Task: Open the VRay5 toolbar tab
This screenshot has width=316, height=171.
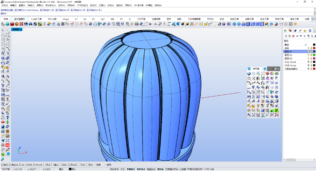Action: [x=66, y=19]
